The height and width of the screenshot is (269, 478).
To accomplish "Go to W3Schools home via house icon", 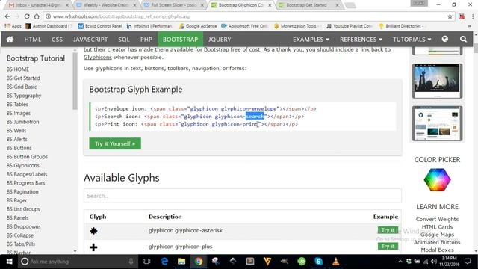I will pos(10,39).
